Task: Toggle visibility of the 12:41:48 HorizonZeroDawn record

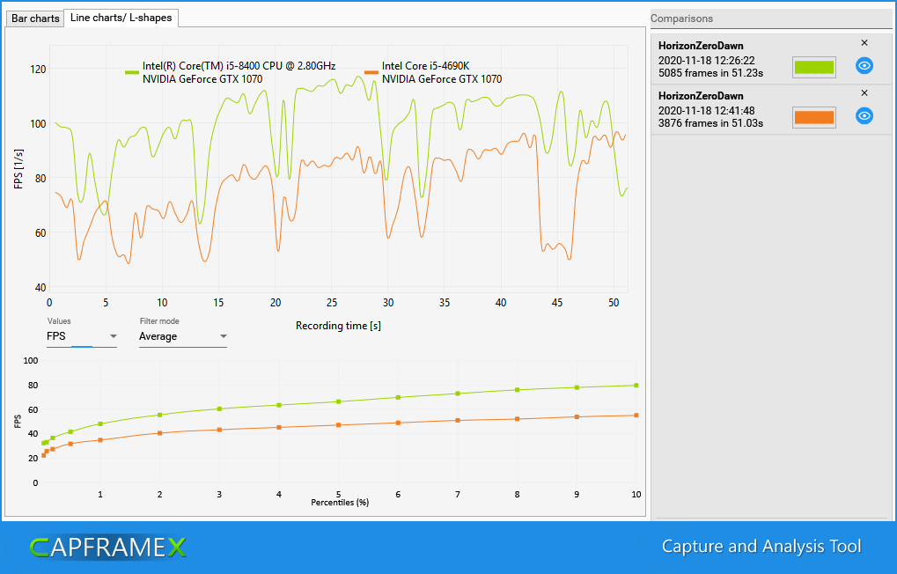Action: coord(864,116)
